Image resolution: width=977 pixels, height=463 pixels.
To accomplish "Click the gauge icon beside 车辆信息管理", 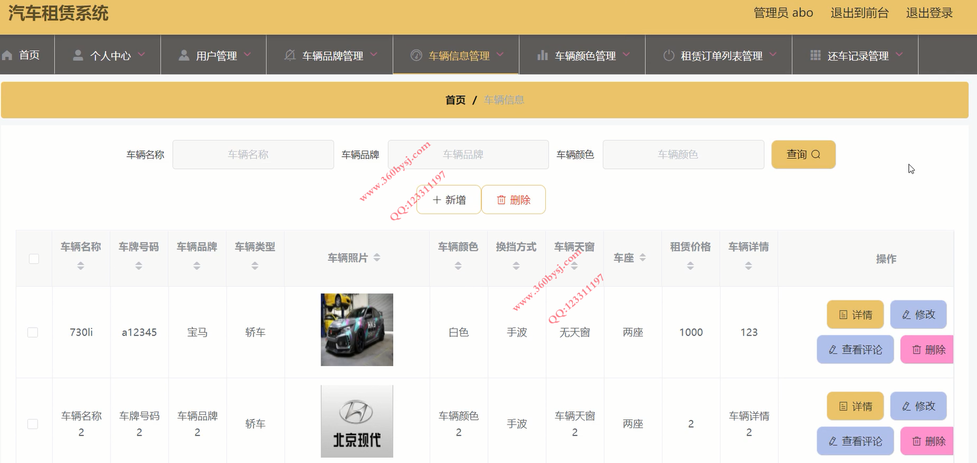I will (416, 56).
